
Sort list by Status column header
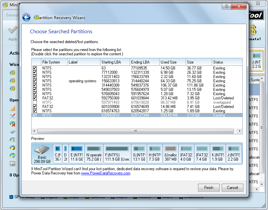click(x=227, y=62)
